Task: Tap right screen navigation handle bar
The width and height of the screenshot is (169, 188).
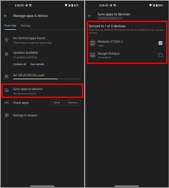Action: point(127,186)
